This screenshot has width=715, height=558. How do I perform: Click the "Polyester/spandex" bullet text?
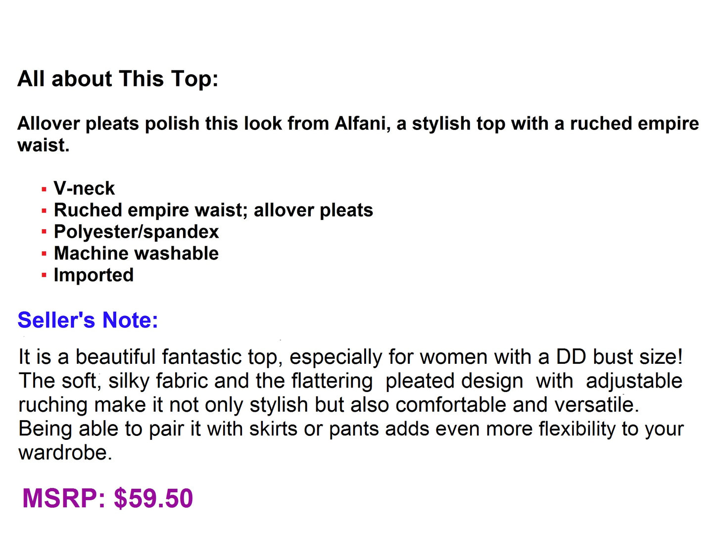[136, 232]
